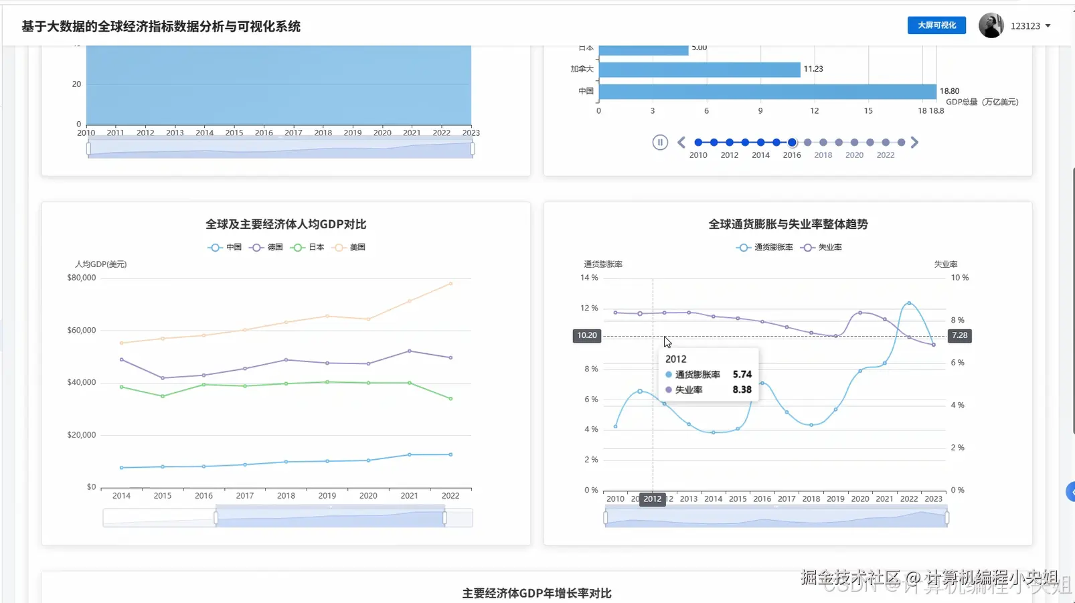Jump to 2020 on the timeline
The height and width of the screenshot is (603, 1075).
point(855,143)
